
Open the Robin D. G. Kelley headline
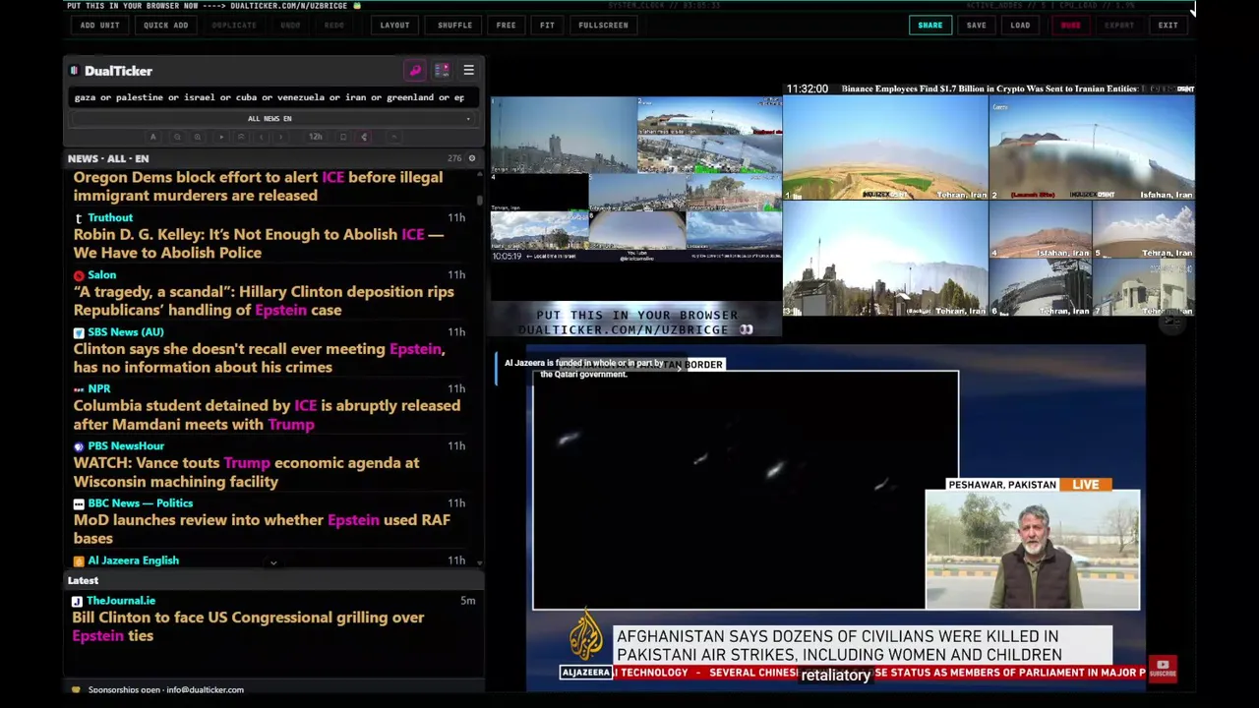click(258, 243)
